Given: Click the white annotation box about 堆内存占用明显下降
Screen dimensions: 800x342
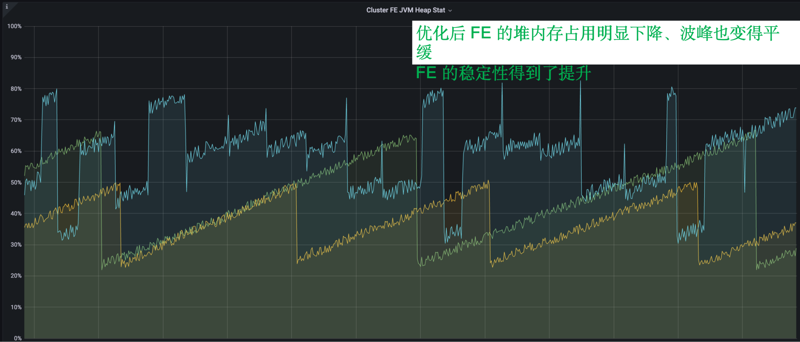Looking at the screenshot, I should point(606,42).
